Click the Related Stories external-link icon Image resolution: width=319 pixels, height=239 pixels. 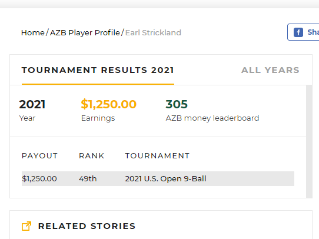(x=26, y=226)
